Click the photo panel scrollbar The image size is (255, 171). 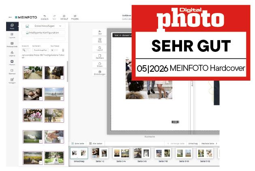coord(67,71)
